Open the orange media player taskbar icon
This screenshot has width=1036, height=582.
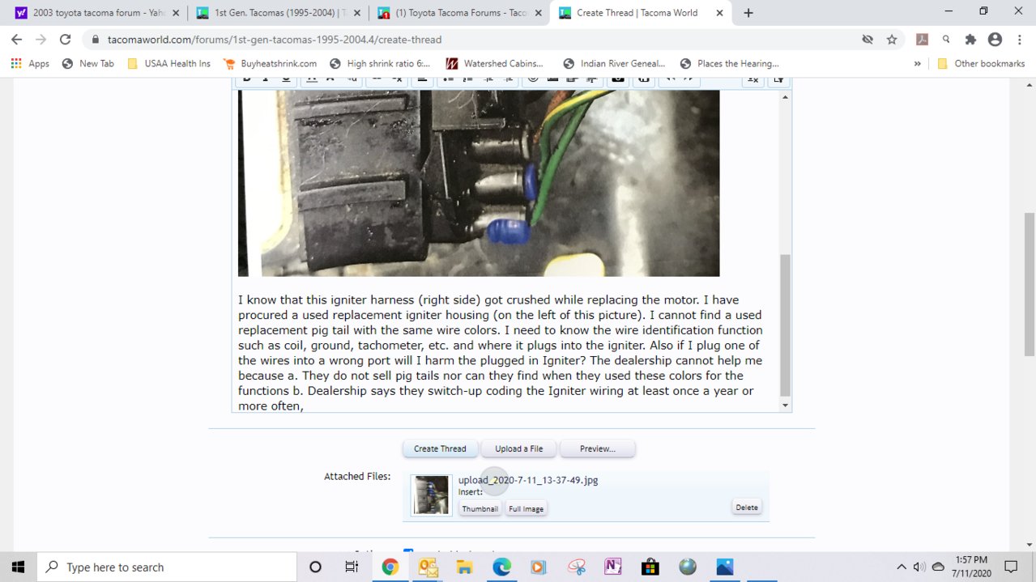point(539,567)
